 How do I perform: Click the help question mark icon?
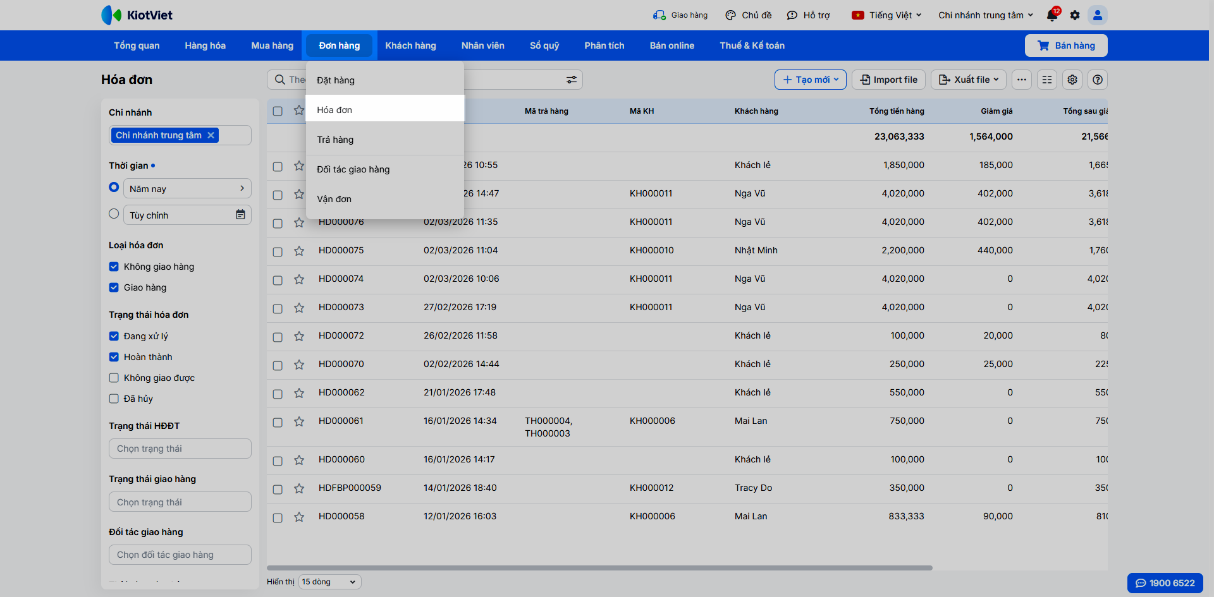click(x=1098, y=80)
